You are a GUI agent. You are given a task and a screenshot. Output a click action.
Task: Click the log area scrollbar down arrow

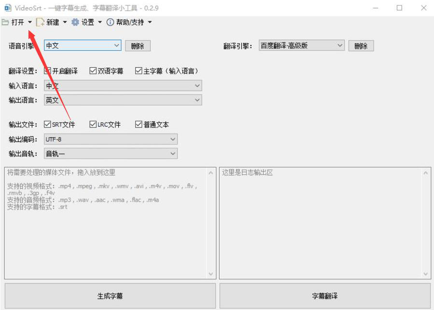tap(426, 274)
